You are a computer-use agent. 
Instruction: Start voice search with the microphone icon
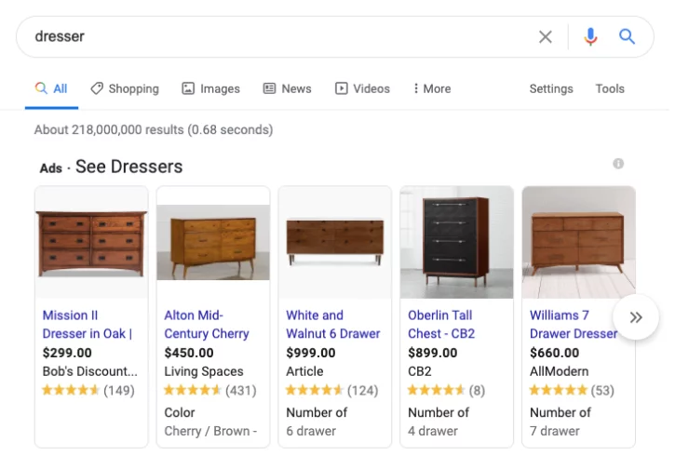tap(590, 37)
